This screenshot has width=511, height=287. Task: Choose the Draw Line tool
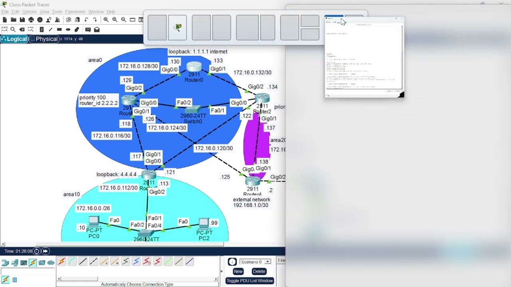tap(50, 29)
